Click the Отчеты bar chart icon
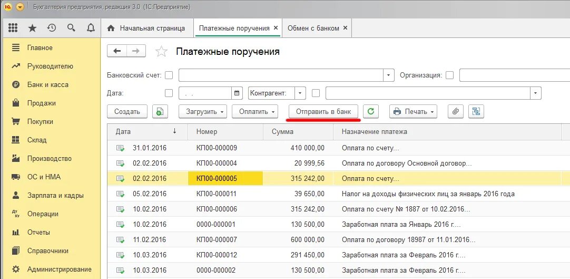570x279 pixels. (16, 233)
